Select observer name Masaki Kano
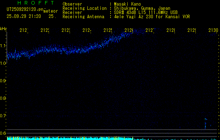This screenshot has width=220, height=140. tap(128, 4)
